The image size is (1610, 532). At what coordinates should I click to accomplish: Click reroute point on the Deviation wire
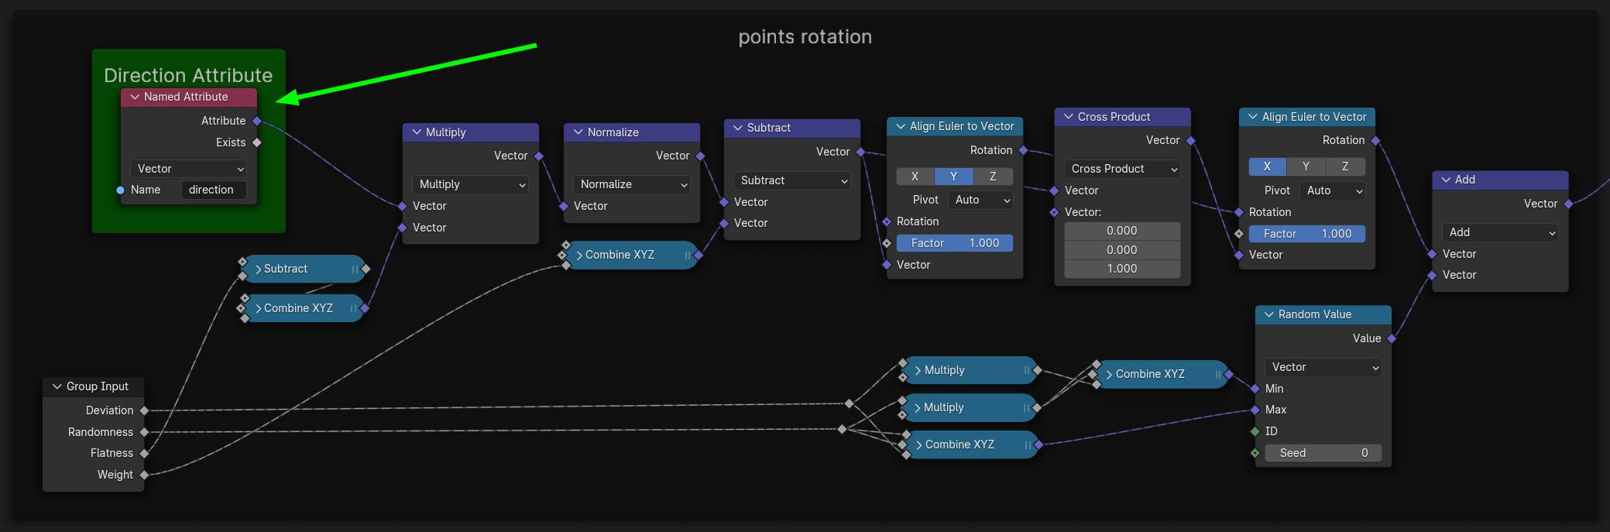[x=850, y=403]
